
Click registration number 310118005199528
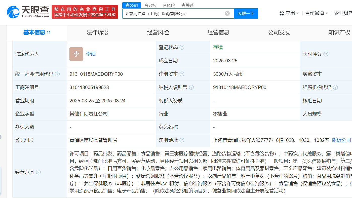click(x=89, y=87)
